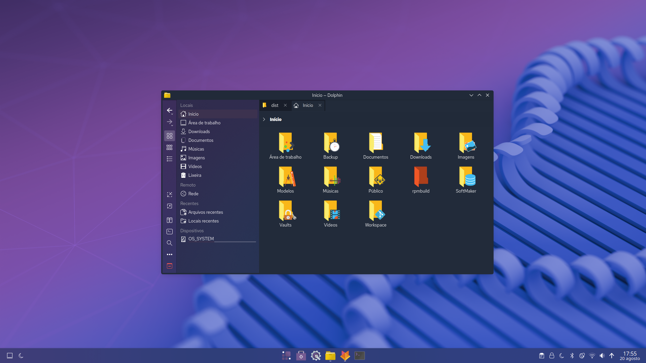The image size is (646, 363).
Task: Select the Backup folder
Action: pyautogui.click(x=331, y=146)
